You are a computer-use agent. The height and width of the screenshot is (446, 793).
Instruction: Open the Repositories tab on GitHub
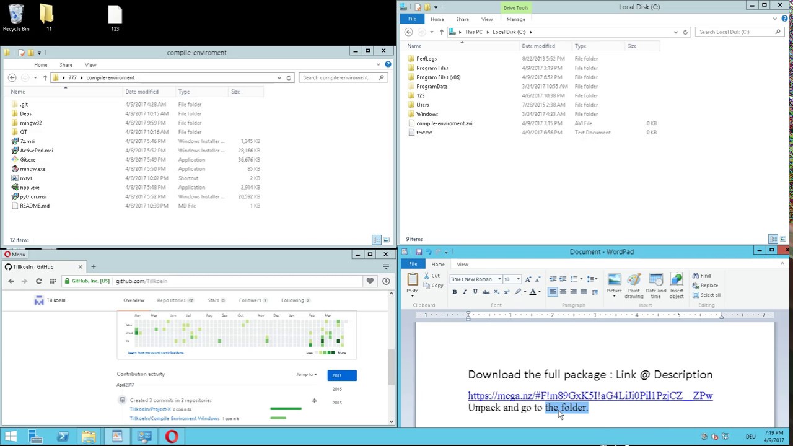click(175, 300)
